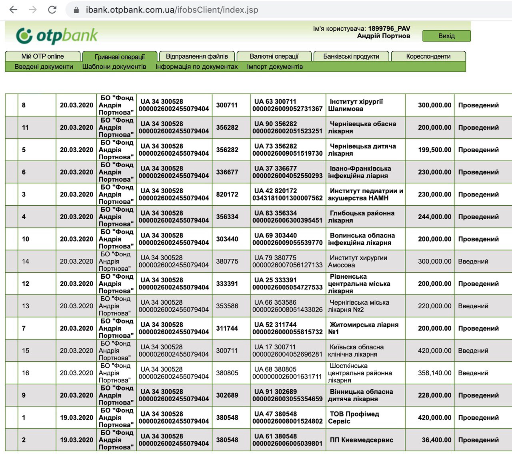Screen dimensions: 512x456
Task: Open Інформація по документах submenu
Action: (x=196, y=67)
